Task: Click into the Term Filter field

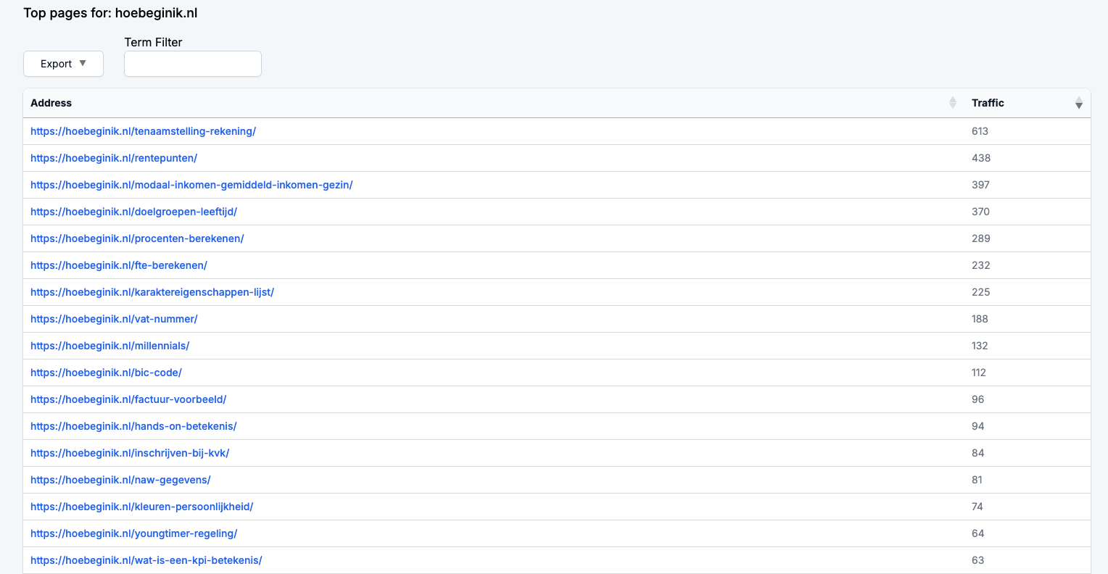Action: (x=193, y=64)
